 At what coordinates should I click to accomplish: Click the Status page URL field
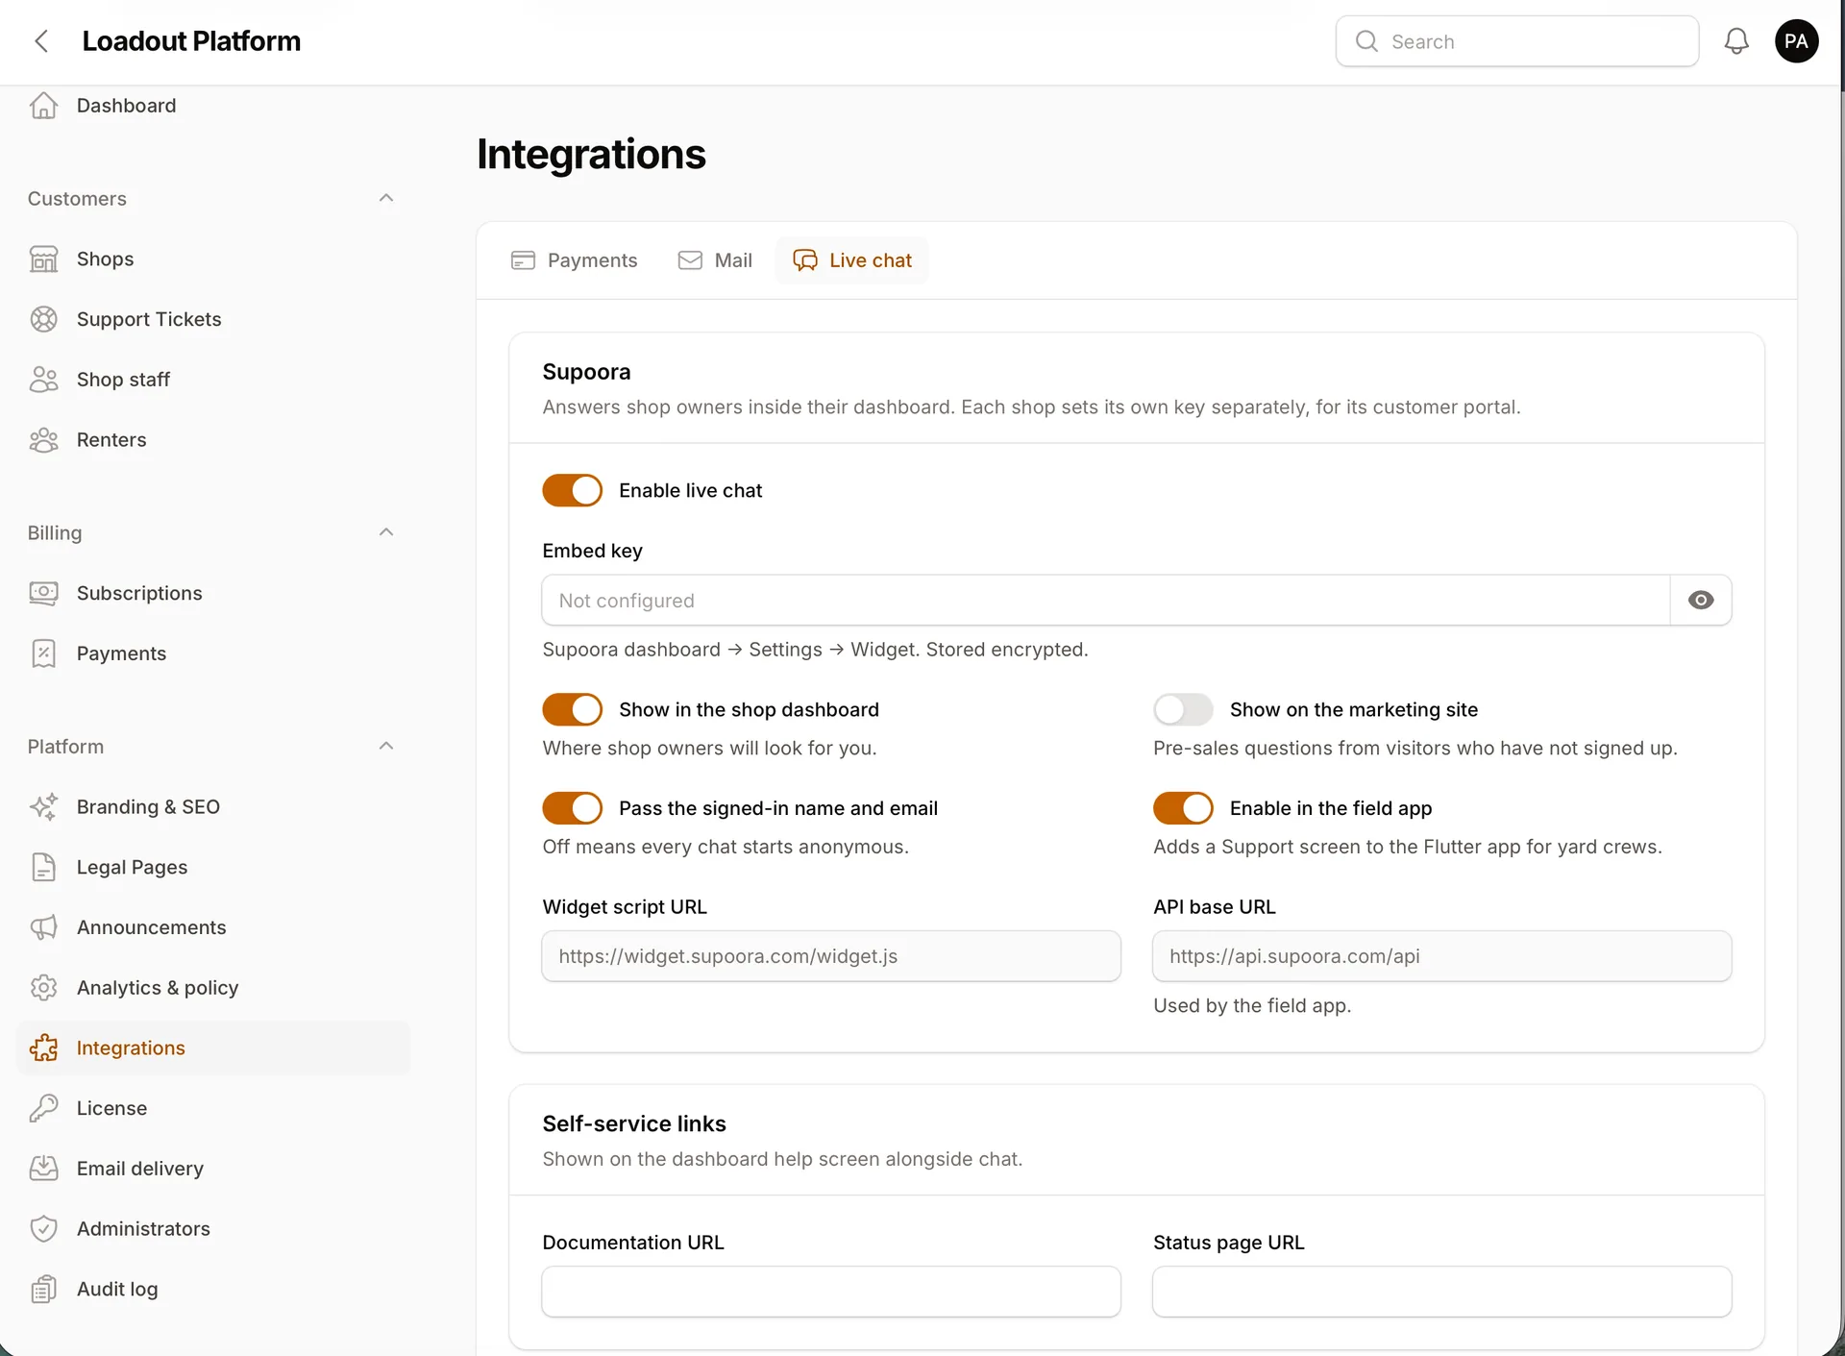click(1441, 1292)
